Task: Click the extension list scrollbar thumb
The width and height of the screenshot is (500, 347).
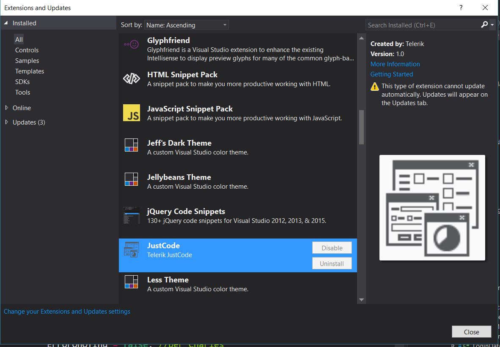Action: (x=361, y=127)
